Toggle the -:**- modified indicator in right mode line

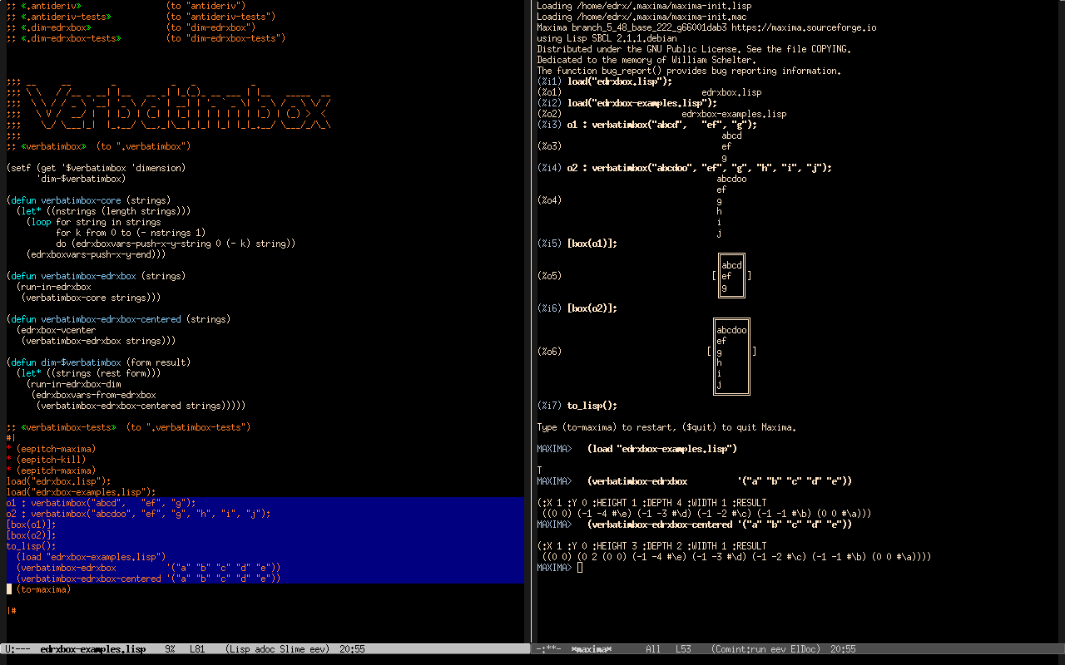pyautogui.click(x=548, y=649)
